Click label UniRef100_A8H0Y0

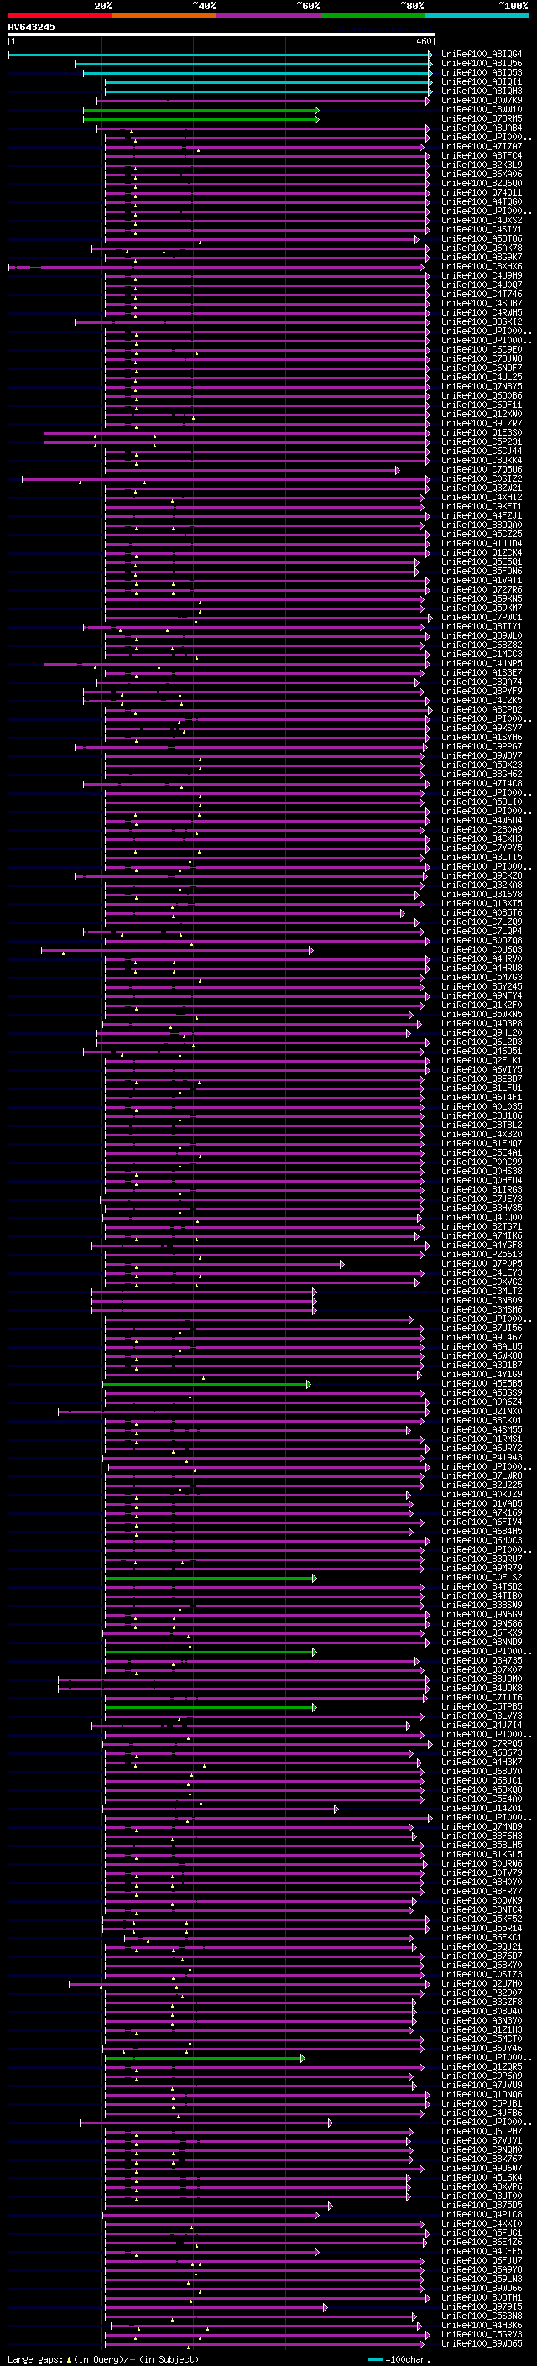click(482, 1882)
